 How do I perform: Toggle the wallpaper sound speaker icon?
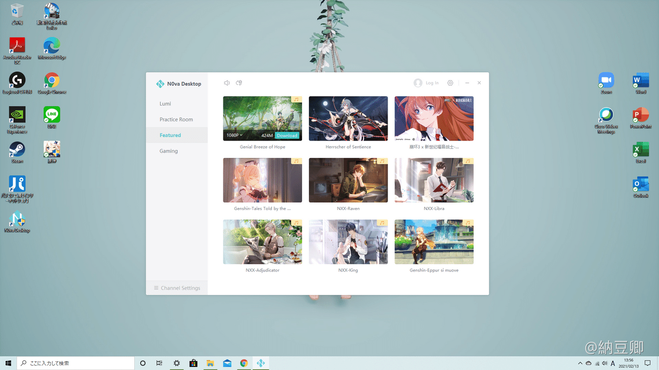(227, 83)
